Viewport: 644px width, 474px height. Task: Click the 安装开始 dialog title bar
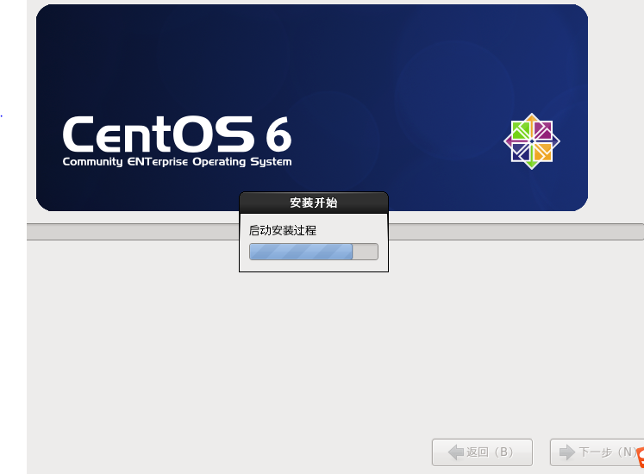(x=313, y=203)
